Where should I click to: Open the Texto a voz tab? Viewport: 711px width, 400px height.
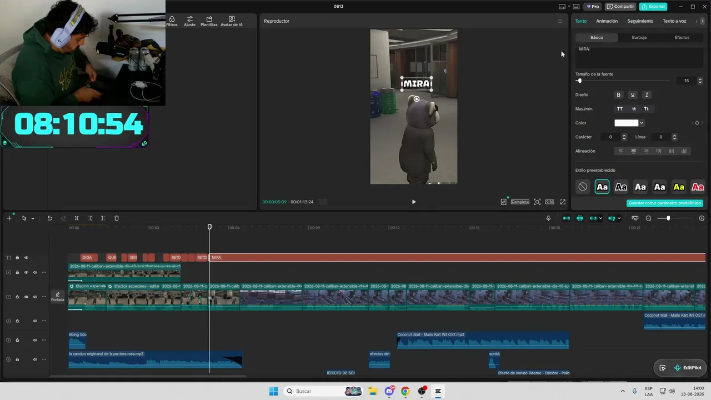(674, 21)
